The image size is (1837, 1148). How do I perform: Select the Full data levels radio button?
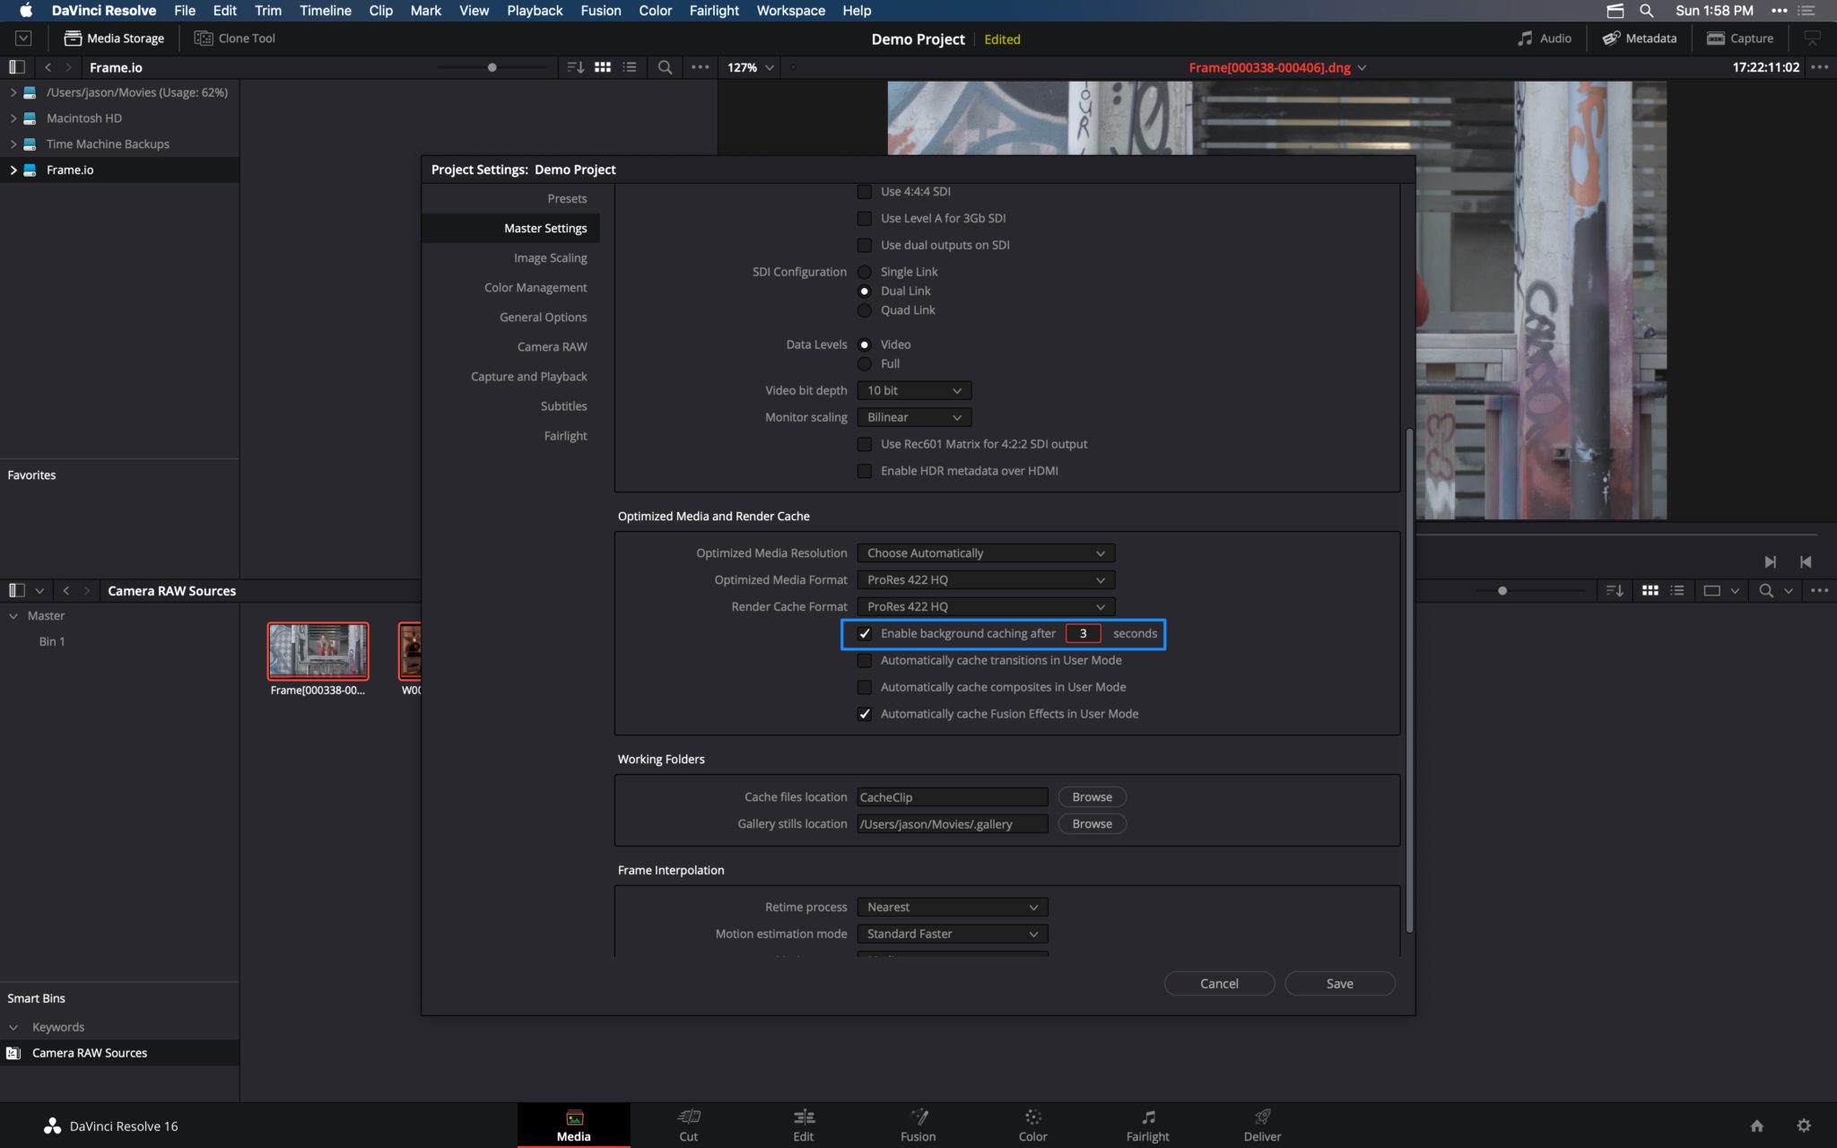point(865,364)
